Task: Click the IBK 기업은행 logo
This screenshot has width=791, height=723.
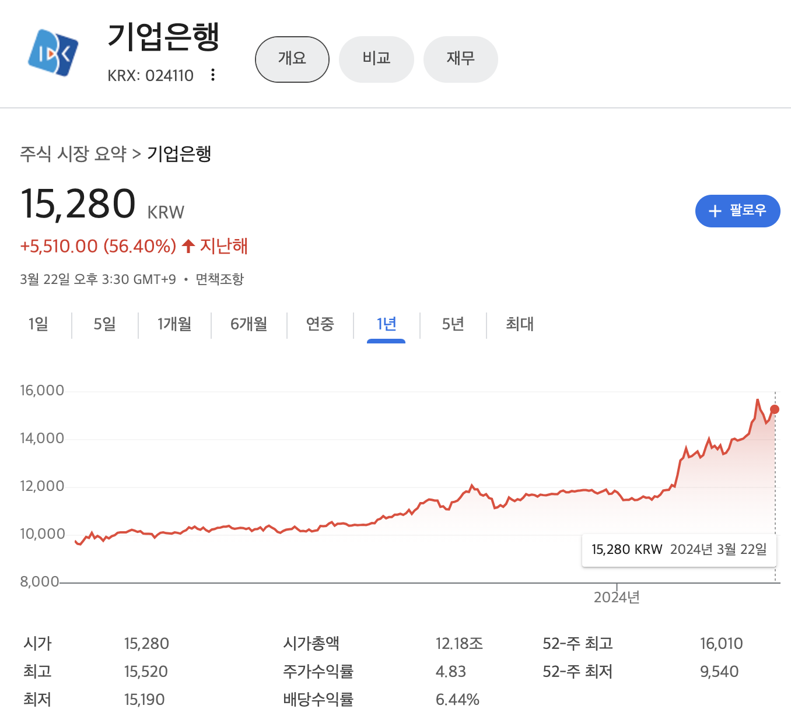Action: (53, 52)
